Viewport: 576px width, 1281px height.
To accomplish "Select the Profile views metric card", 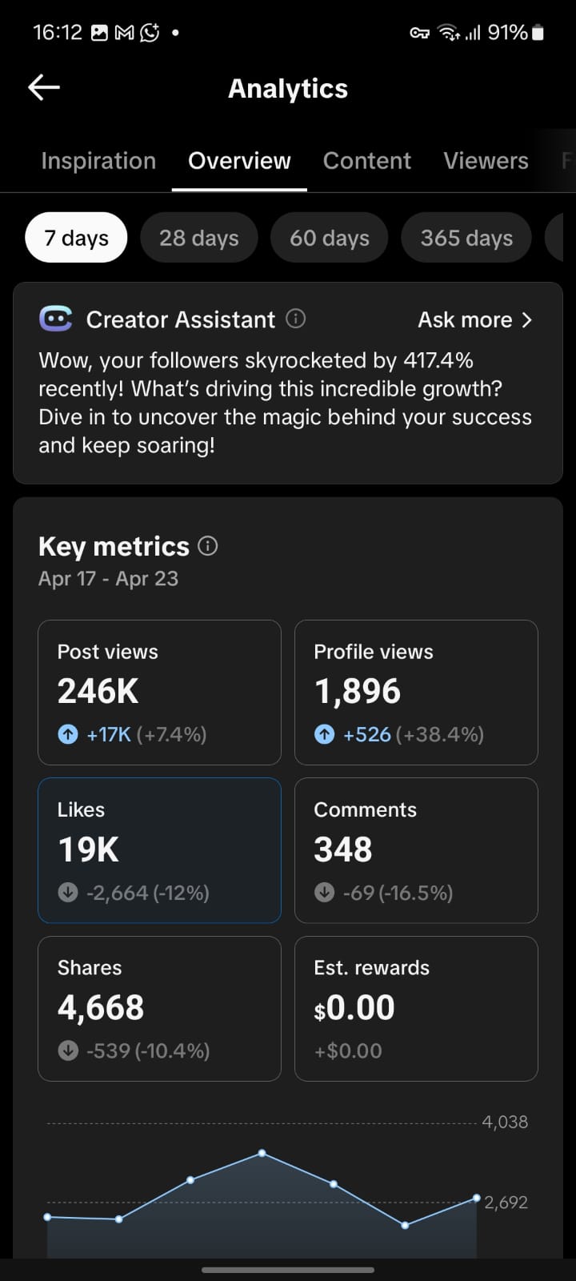I will [416, 692].
